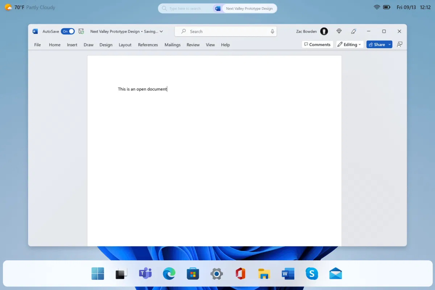The image size is (435, 290).
Task: Switch to the Home tab
Action: pyautogui.click(x=55, y=45)
